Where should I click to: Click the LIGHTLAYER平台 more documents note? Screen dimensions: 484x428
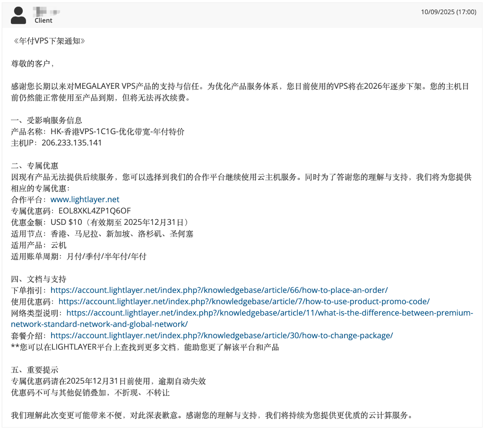point(145,348)
